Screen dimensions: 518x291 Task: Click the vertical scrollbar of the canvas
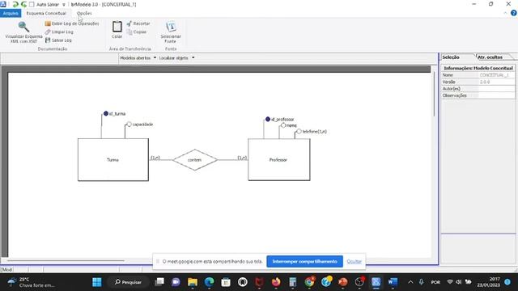(434, 94)
